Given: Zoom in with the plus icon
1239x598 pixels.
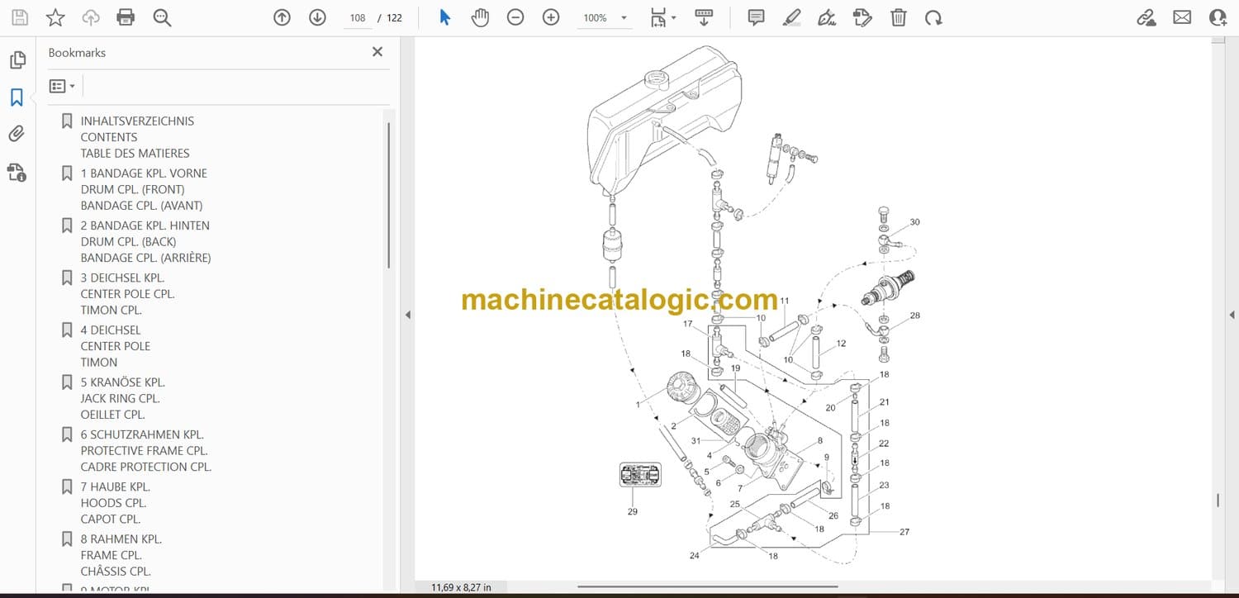Looking at the screenshot, I should (x=551, y=17).
